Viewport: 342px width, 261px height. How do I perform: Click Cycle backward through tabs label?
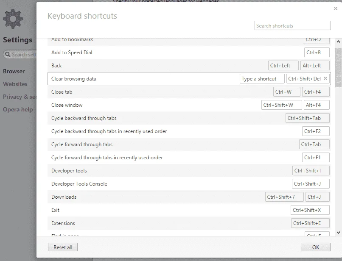pos(84,118)
